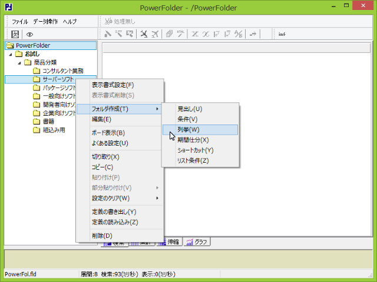Choose 見出し(U) in submenu

[x=200, y=109]
